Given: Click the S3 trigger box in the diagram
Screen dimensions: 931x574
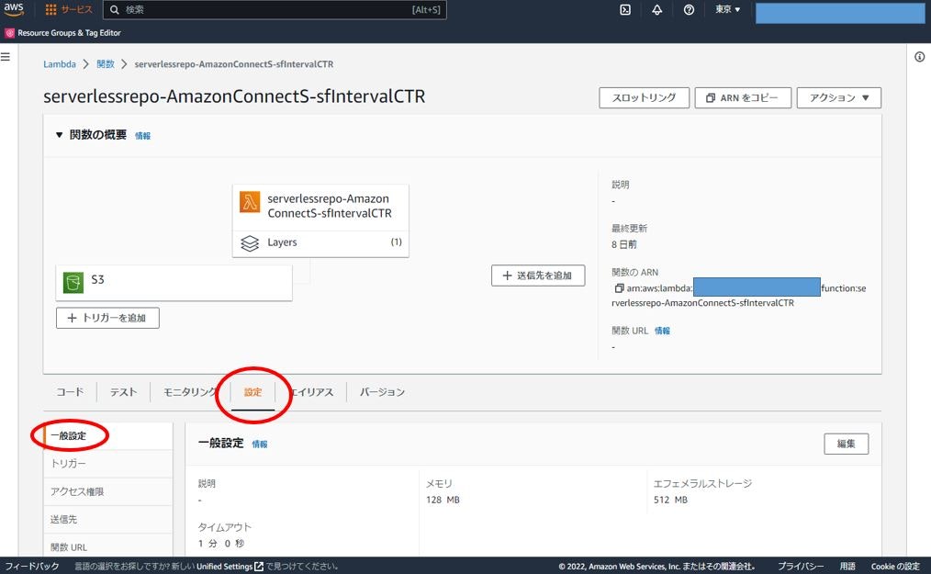Looking at the screenshot, I should [x=174, y=283].
